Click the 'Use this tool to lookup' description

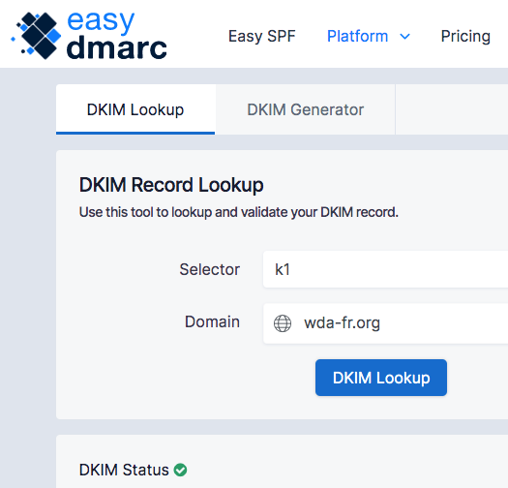[x=239, y=212]
